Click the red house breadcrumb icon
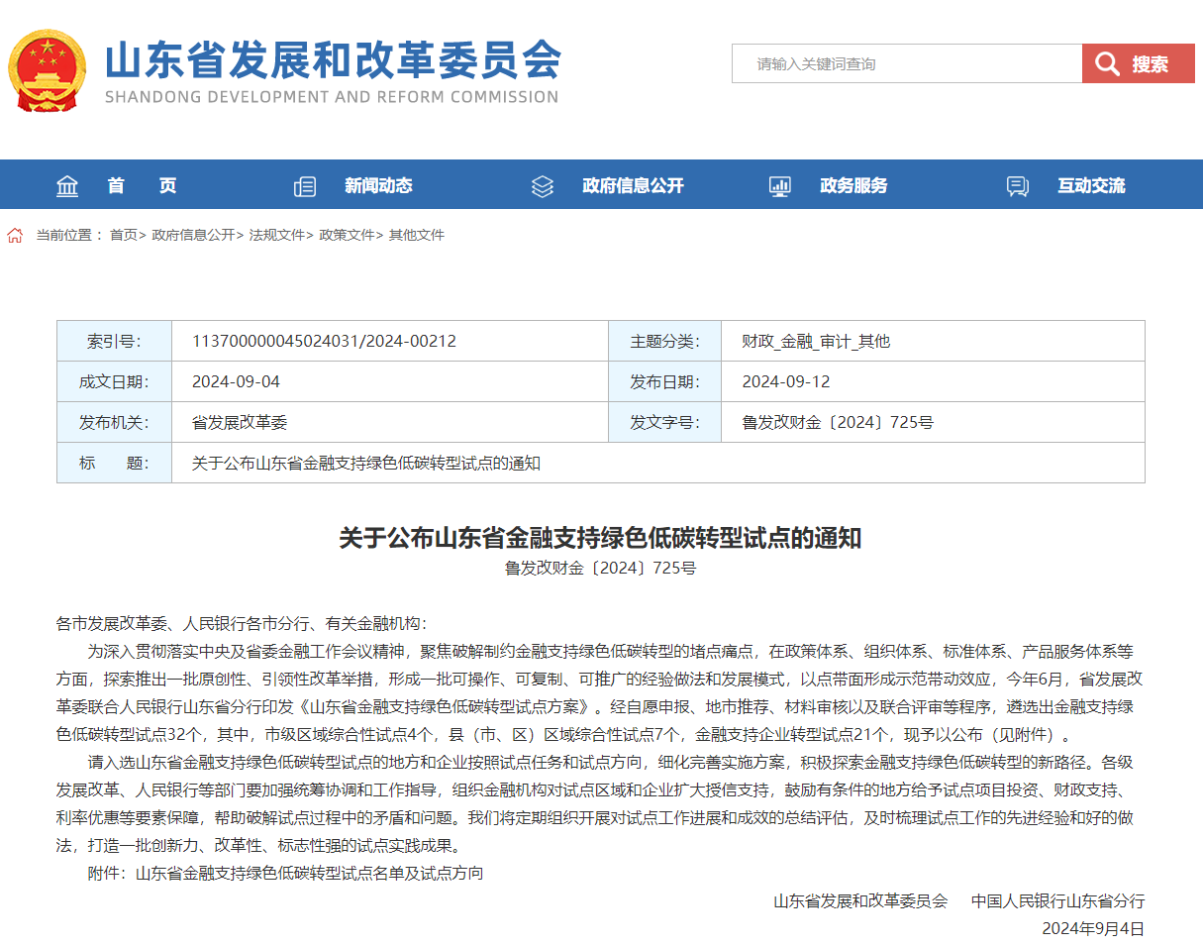Image resolution: width=1203 pixels, height=946 pixels. click(15, 236)
